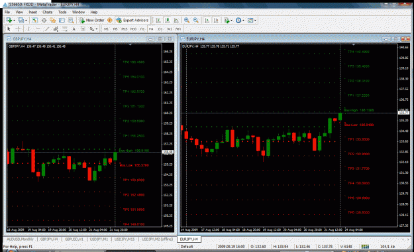Click the 104/1 kb traffic indicator
The image size is (414, 252).
point(388,247)
